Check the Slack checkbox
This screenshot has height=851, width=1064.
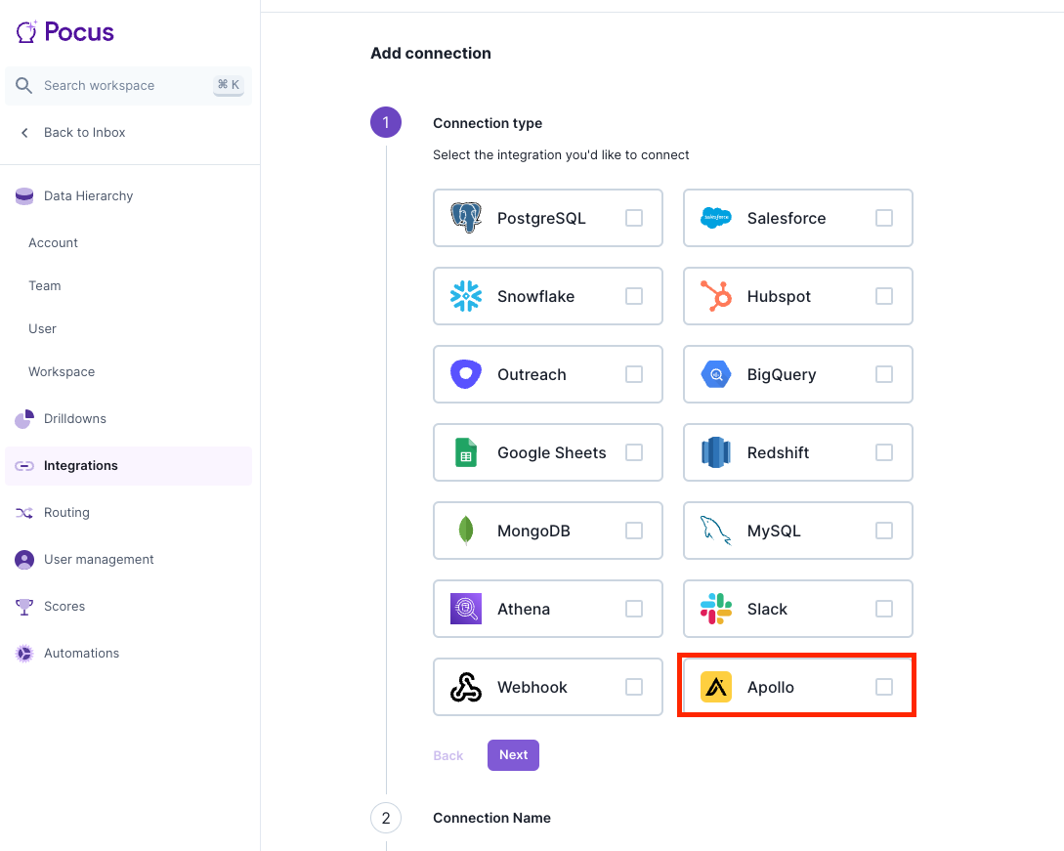[x=883, y=609]
